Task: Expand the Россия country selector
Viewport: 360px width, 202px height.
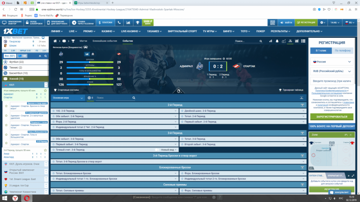Action: (331, 62)
